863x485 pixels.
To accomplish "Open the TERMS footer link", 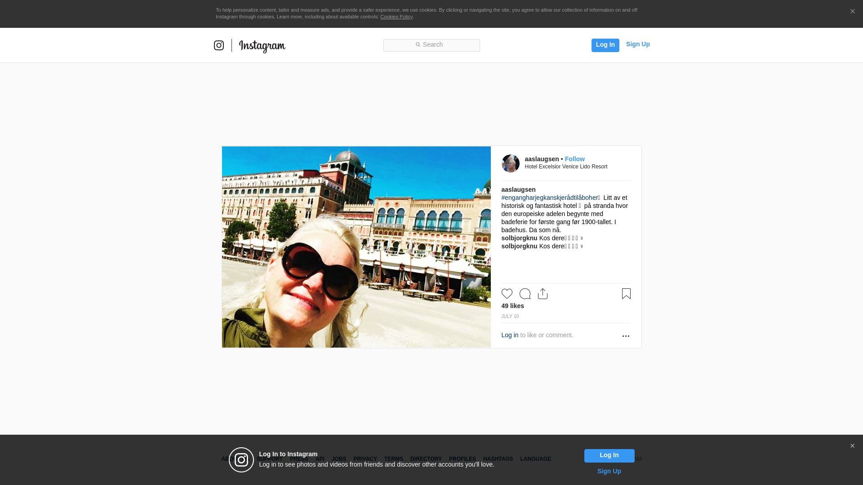I will click(x=393, y=459).
